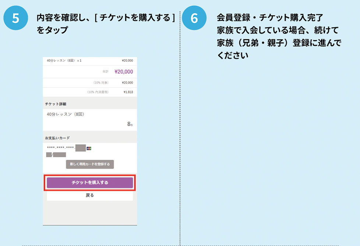Click the masked card expiry date
The height and width of the screenshot is (246, 360).
56,155
